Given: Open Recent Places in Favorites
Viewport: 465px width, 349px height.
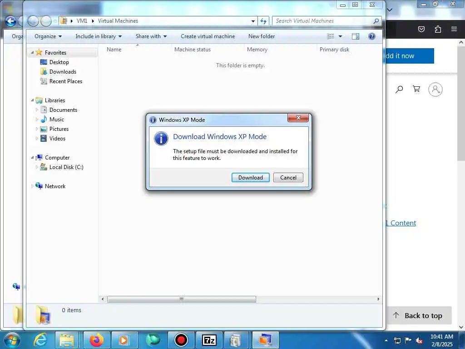Looking at the screenshot, I should [x=66, y=81].
